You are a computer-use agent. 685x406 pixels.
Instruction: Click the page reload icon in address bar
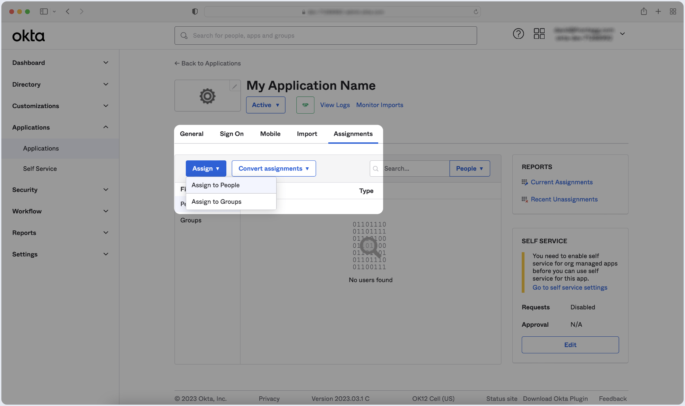click(x=476, y=12)
